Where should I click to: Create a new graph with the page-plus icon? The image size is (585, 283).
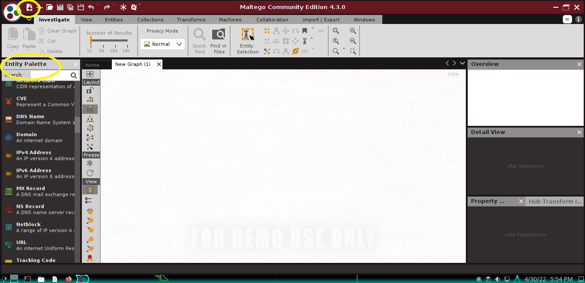click(x=29, y=7)
